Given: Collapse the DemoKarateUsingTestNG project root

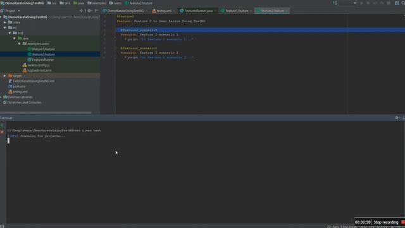Looking at the screenshot, I should click(x=1, y=17).
